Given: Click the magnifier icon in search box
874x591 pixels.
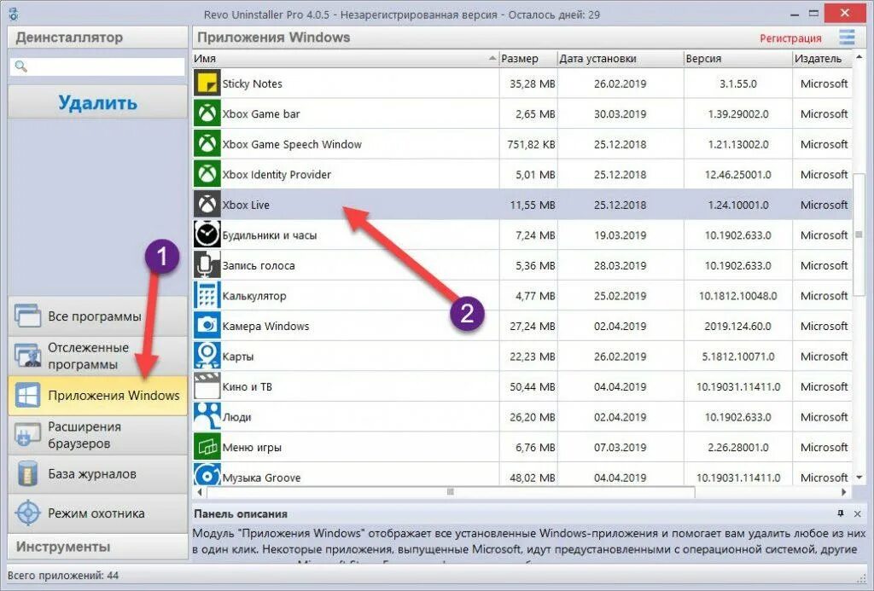Looking at the screenshot, I should 20,67.
